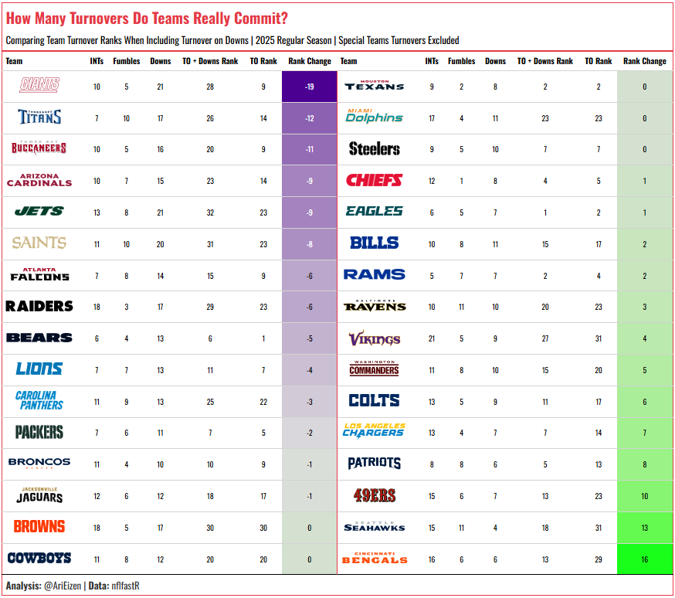
Task: Click the Bengals 16 rank change cell
Action: click(644, 559)
